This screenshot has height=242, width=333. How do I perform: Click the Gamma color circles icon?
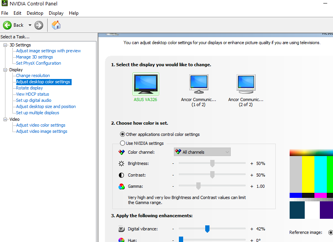(122, 186)
